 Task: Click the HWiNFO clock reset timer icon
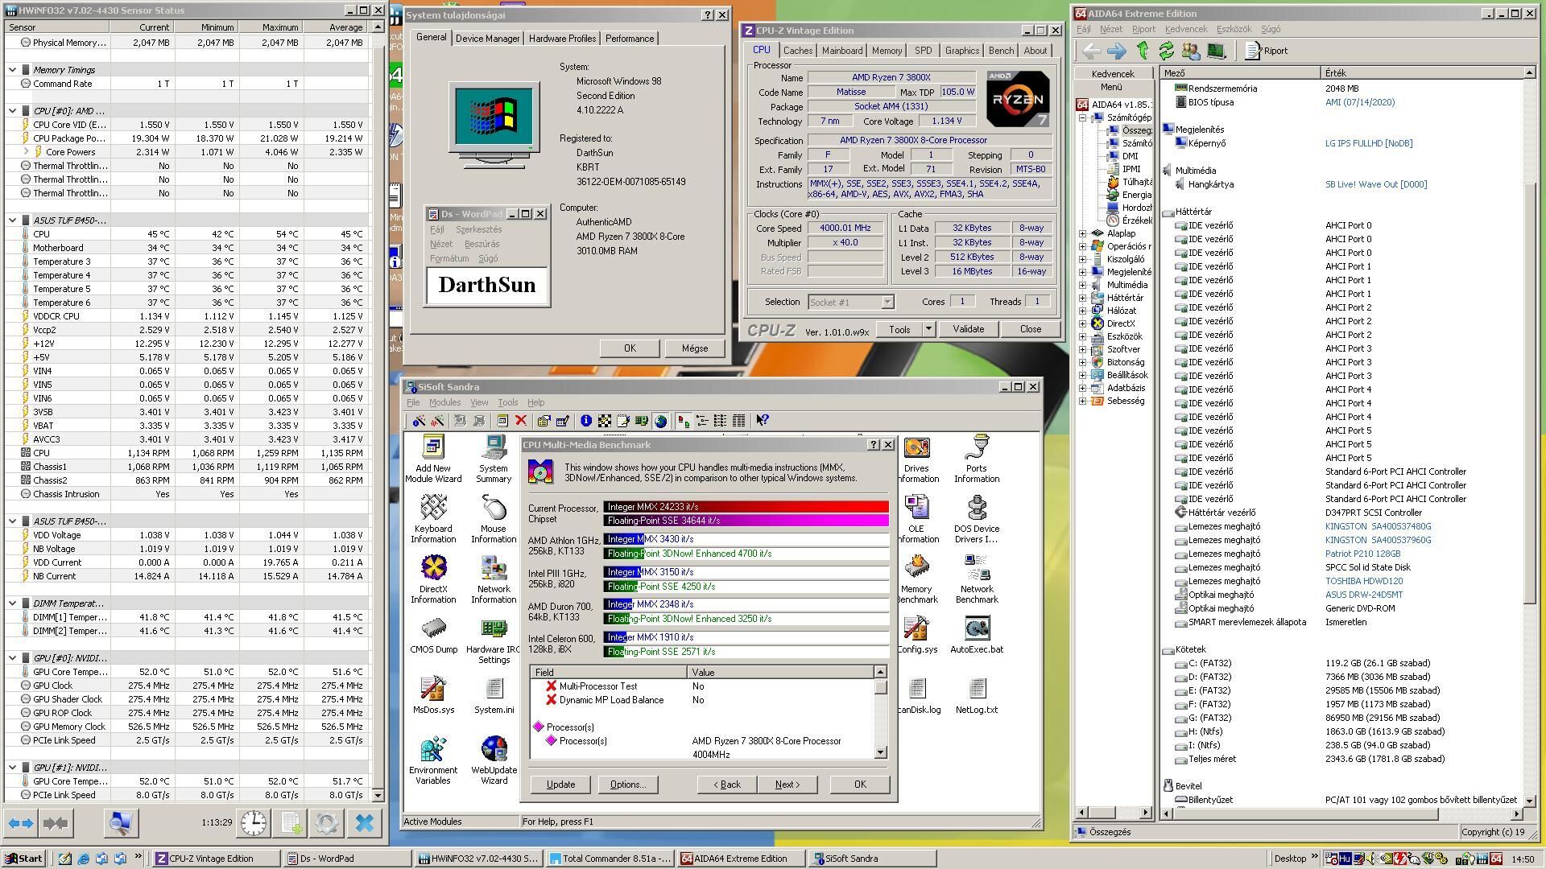click(x=254, y=822)
